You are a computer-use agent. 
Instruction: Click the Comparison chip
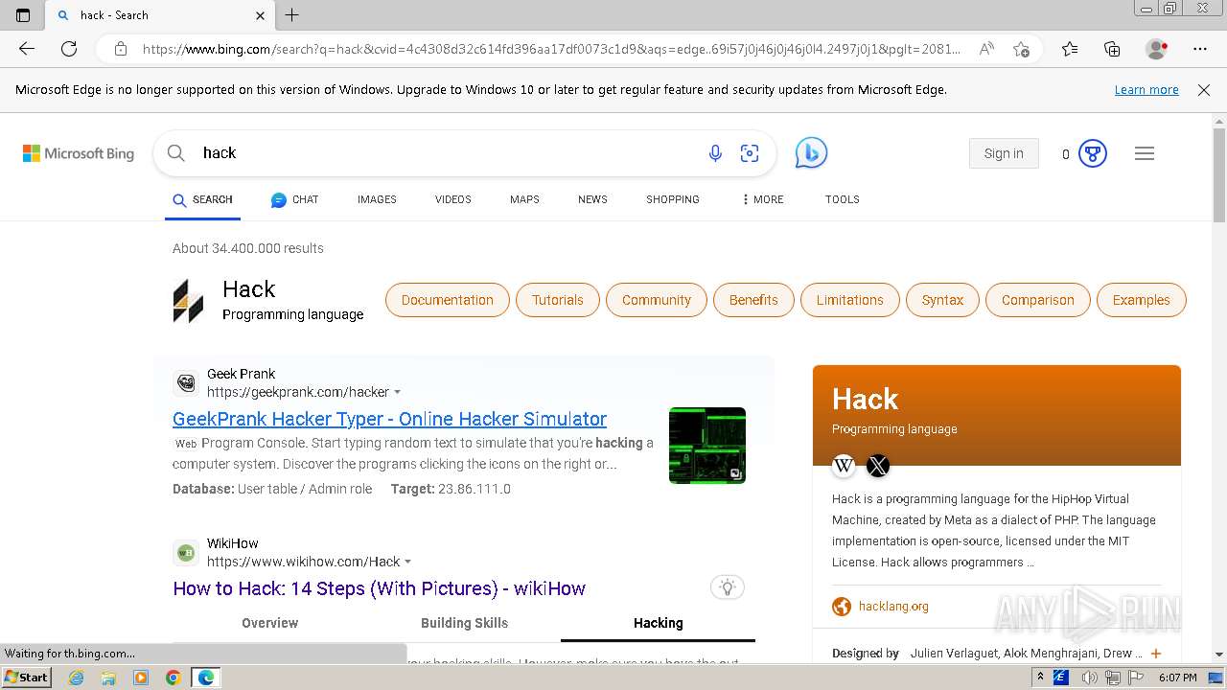(1038, 300)
